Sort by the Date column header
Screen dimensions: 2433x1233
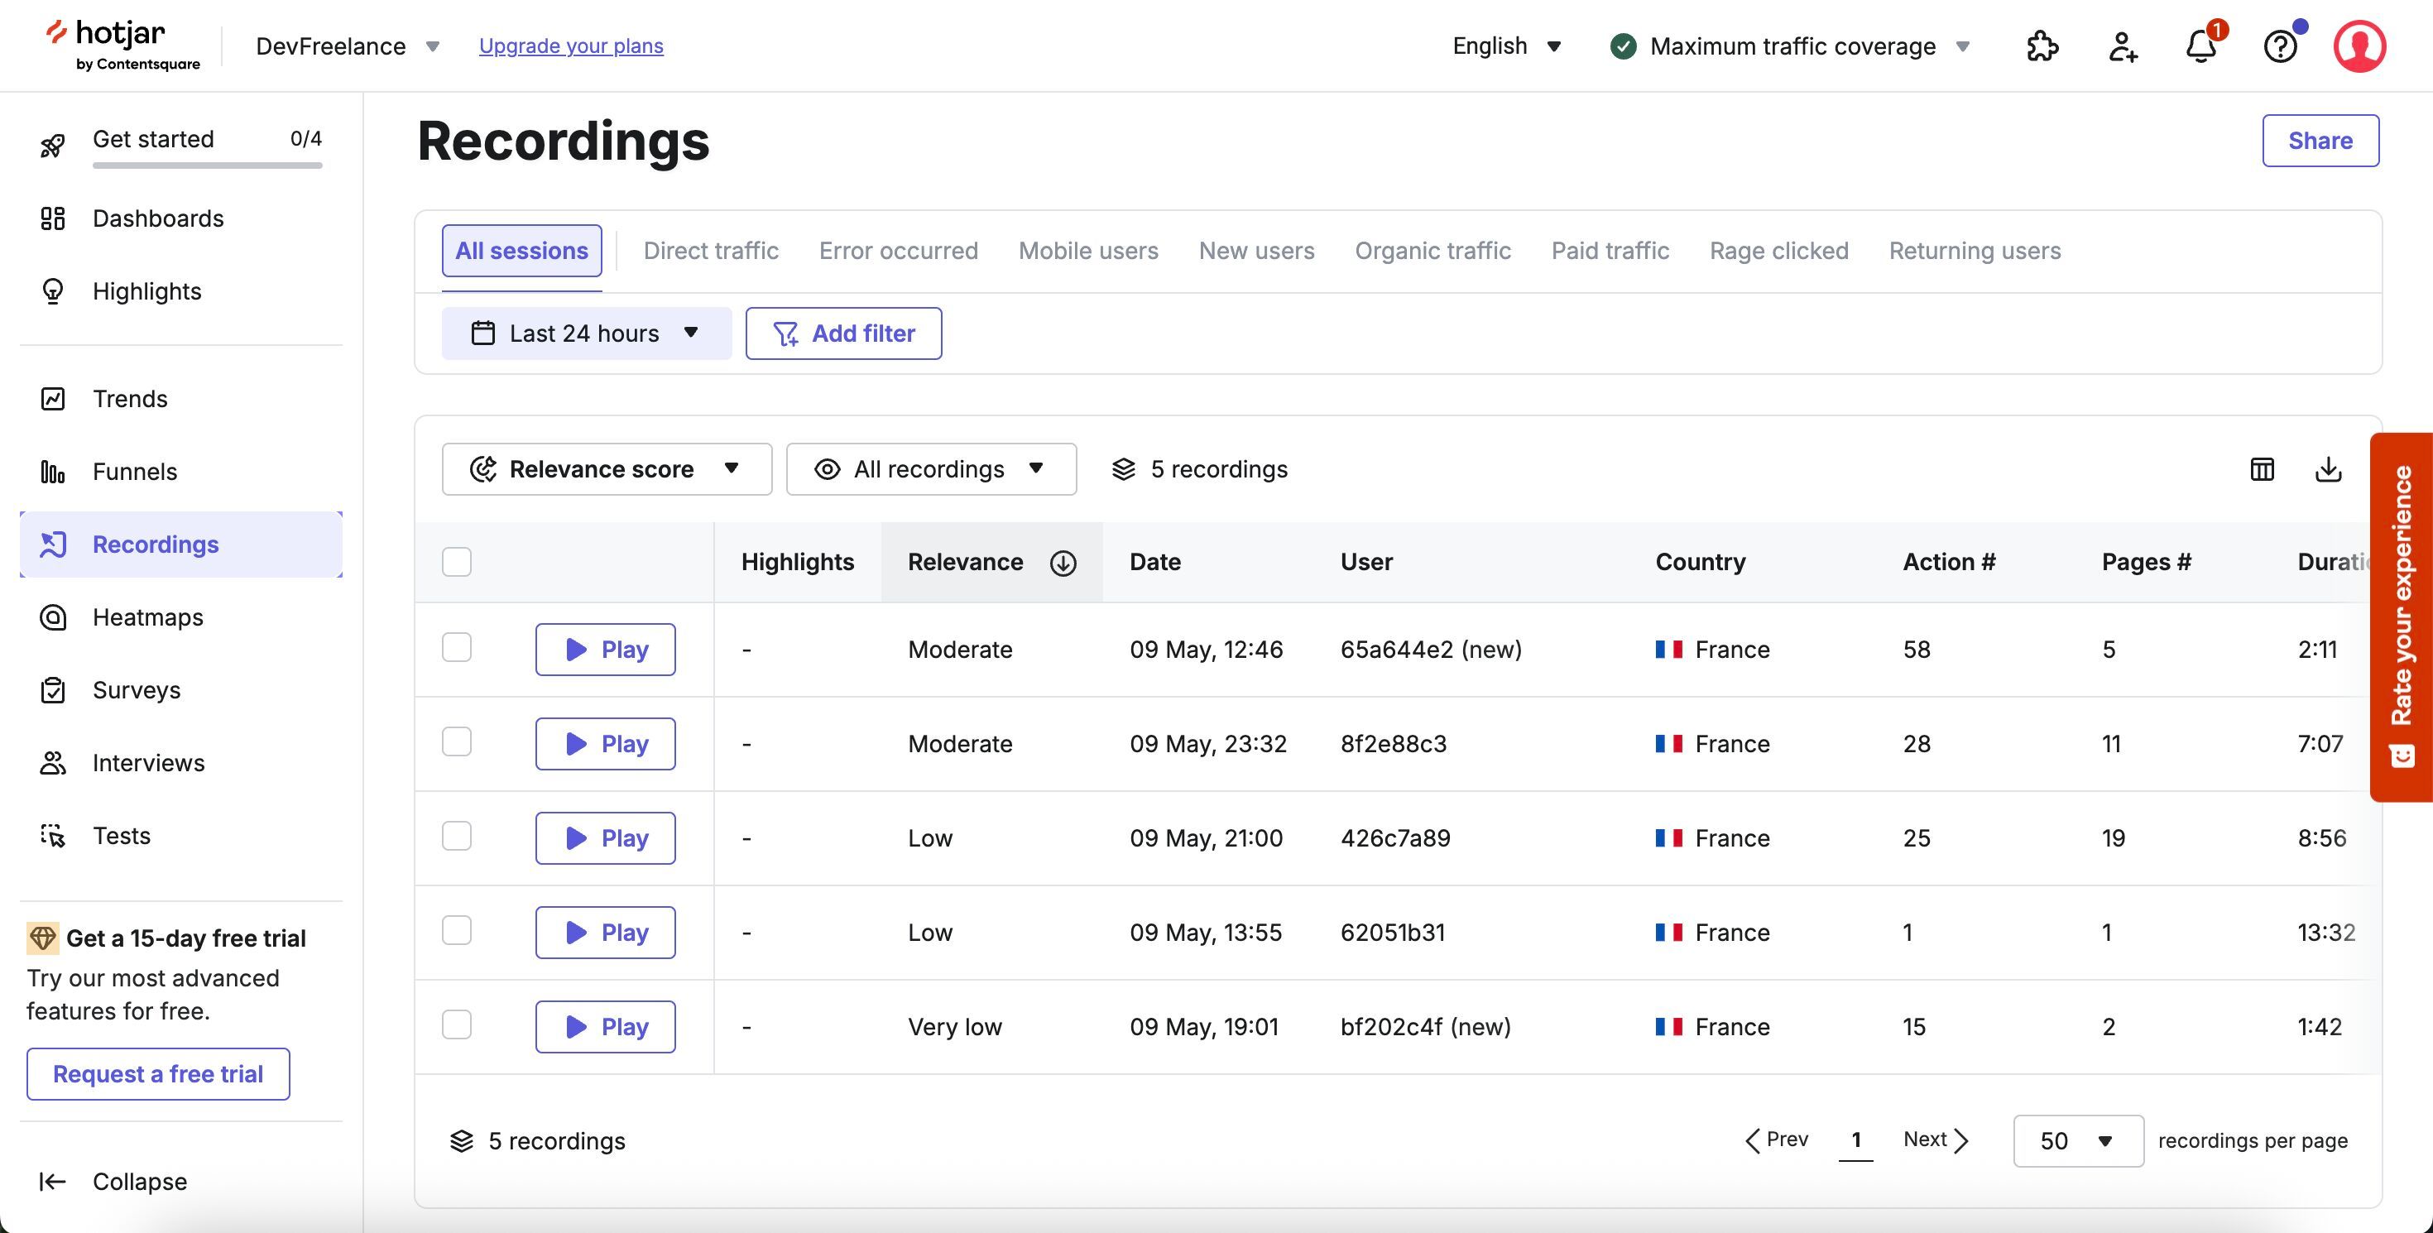point(1155,563)
